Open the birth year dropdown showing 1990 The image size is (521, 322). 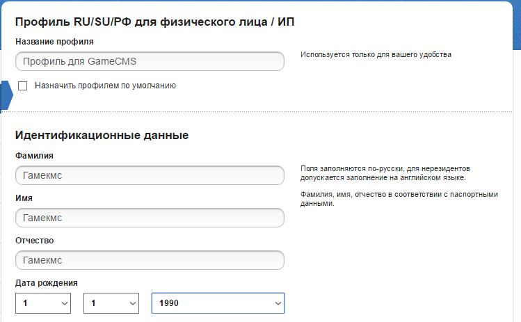point(218,303)
